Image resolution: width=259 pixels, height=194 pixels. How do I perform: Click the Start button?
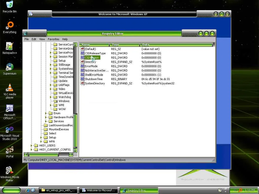(12, 190)
